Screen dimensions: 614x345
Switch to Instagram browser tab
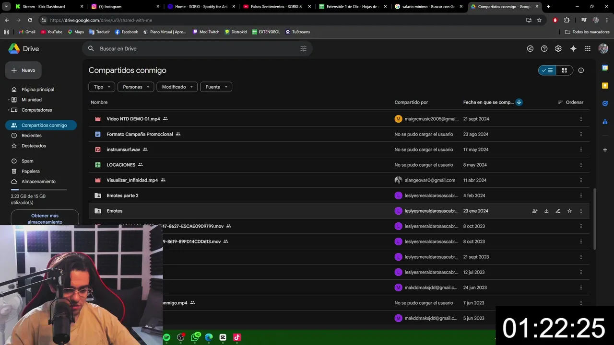[126, 7]
